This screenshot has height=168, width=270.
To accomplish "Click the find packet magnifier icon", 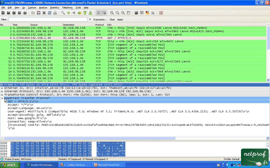I will point(63,13).
